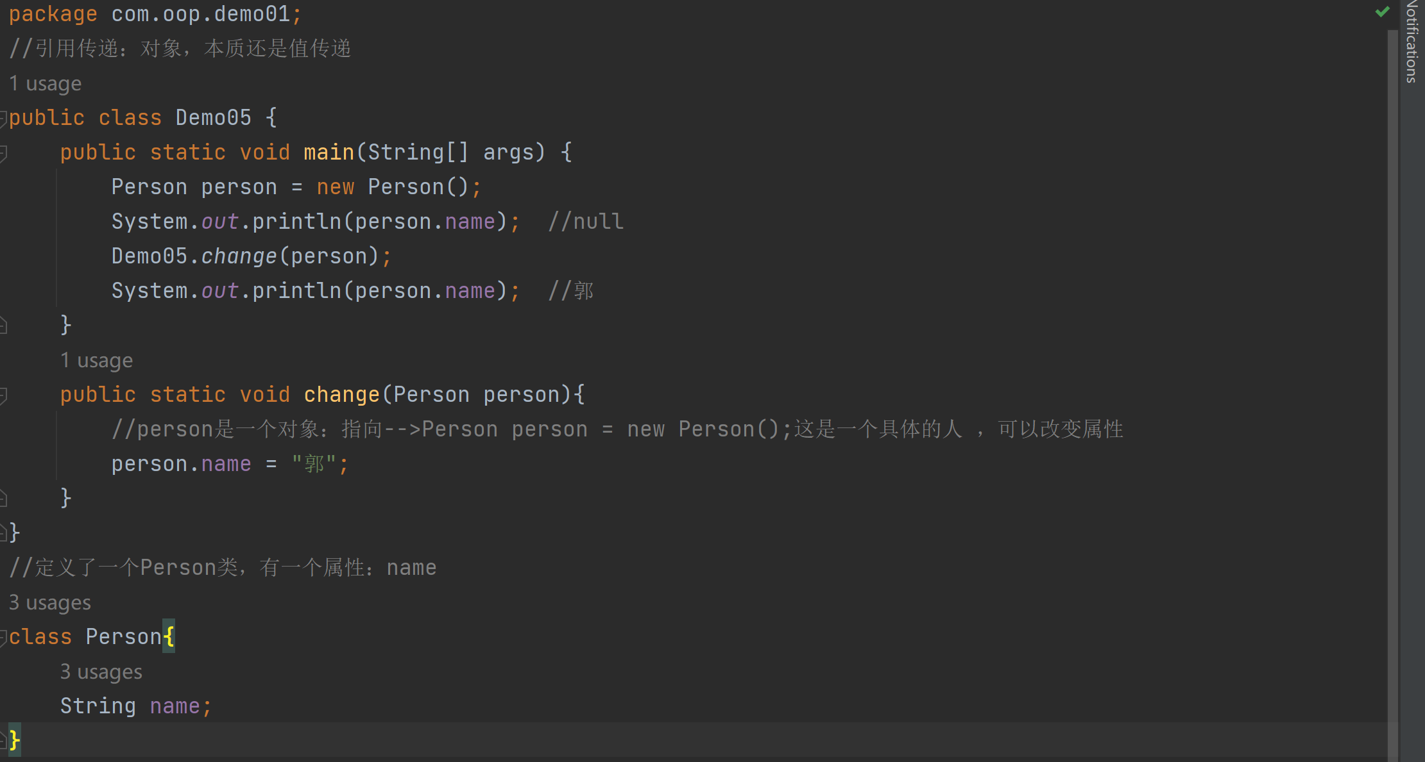Click the editor vertical scrollbar

pyautogui.click(x=1392, y=385)
